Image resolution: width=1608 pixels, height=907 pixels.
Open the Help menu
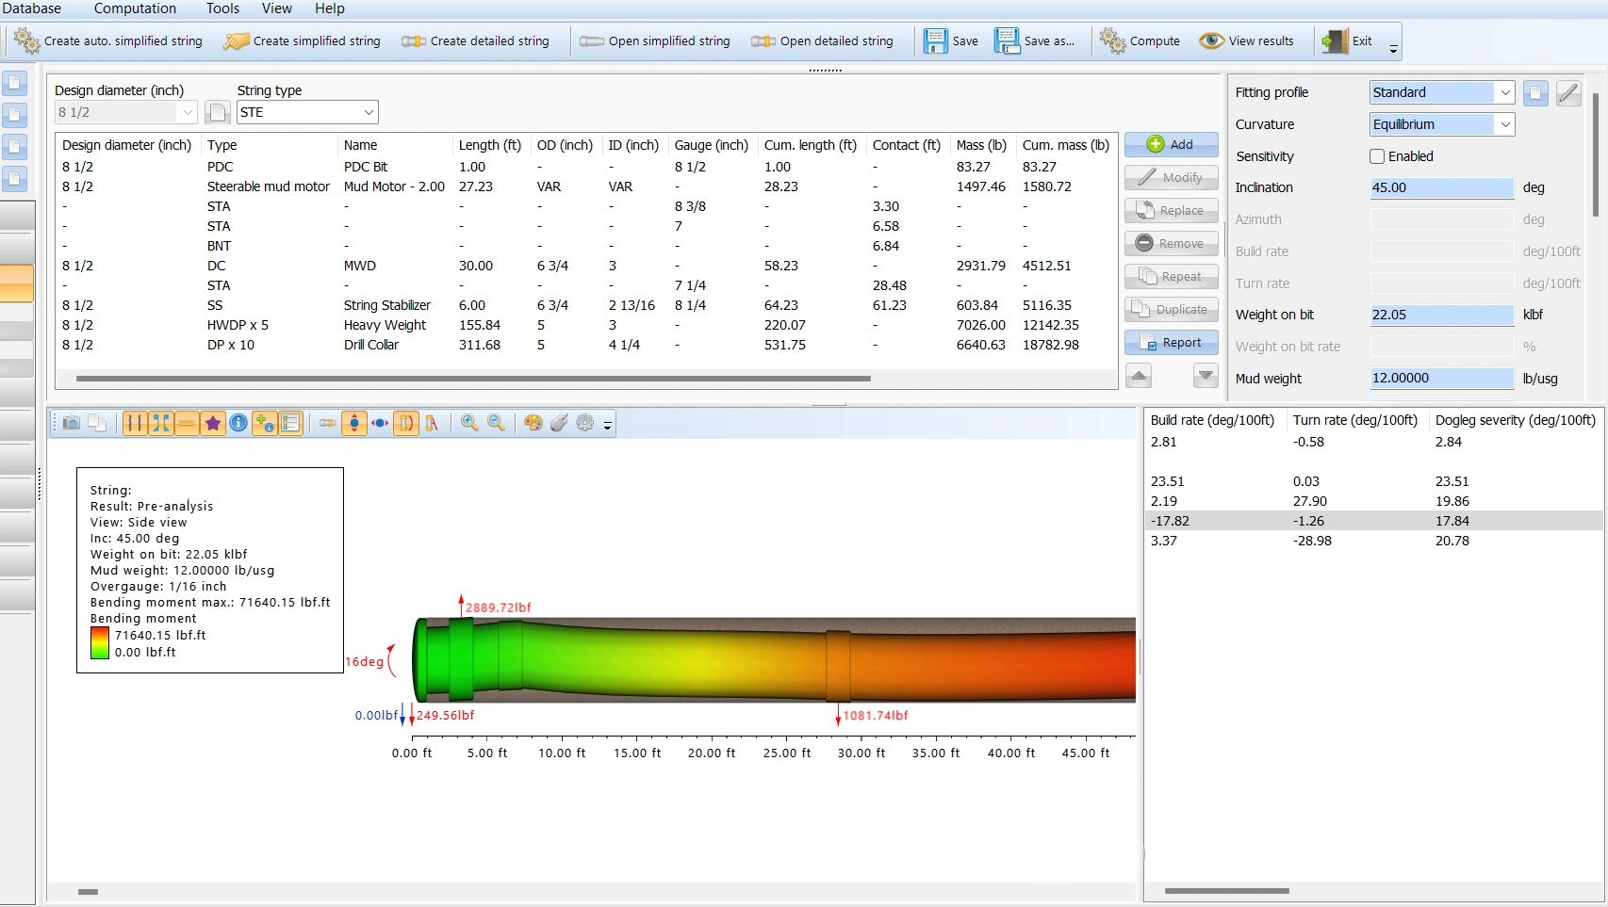point(330,8)
